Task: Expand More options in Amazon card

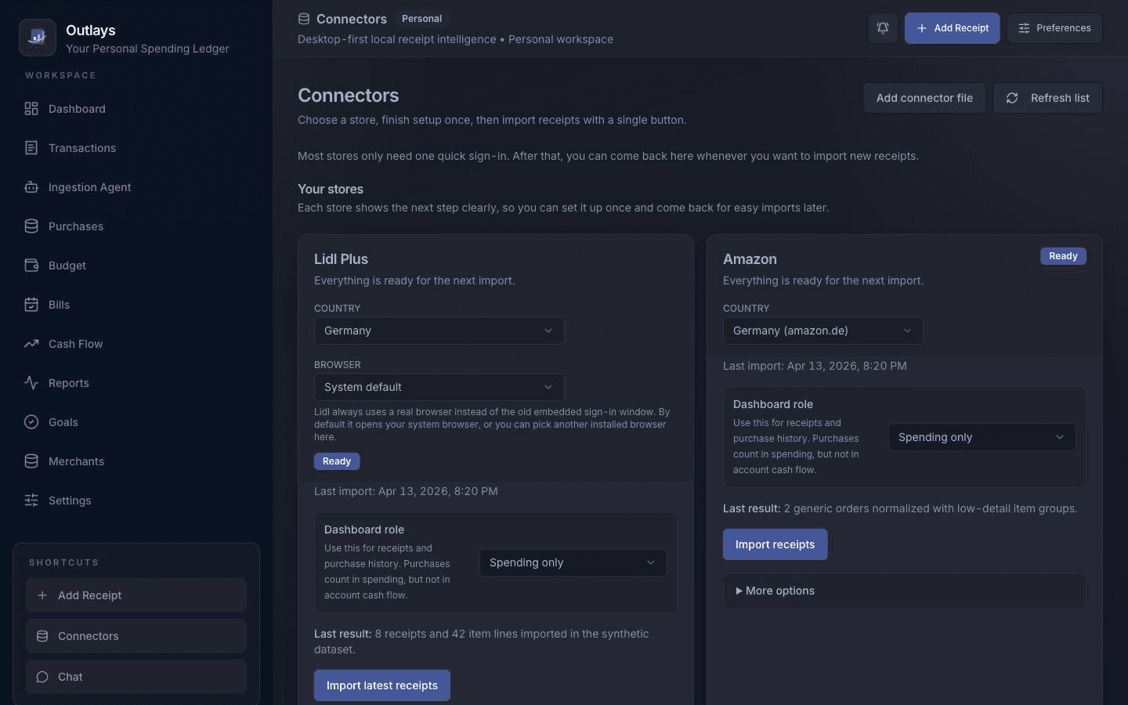Action: point(904,591)
